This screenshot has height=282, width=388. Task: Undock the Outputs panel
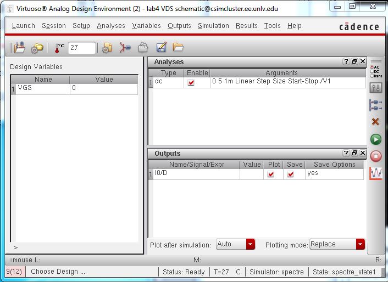(x=354, y=153)
